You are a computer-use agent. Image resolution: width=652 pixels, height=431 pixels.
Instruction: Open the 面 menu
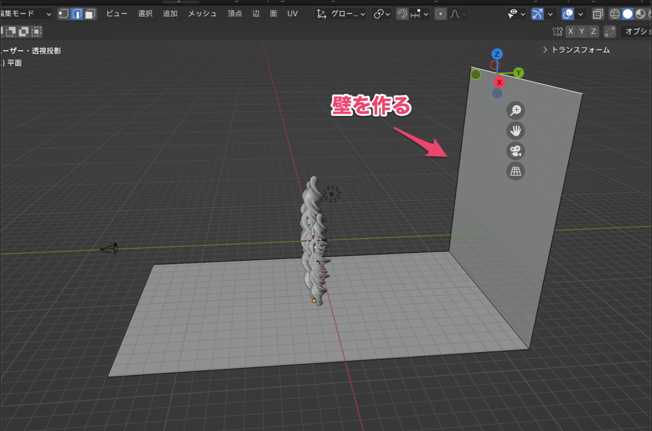(273, 14)
